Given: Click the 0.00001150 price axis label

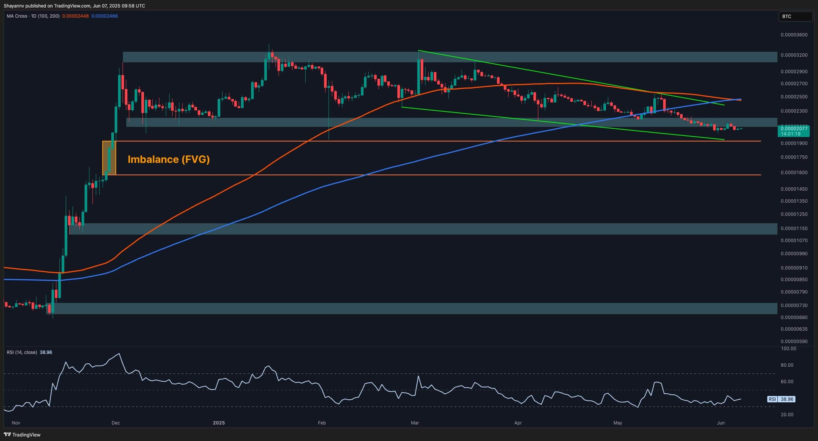Looking at the screenshot, I should (794, 229).
